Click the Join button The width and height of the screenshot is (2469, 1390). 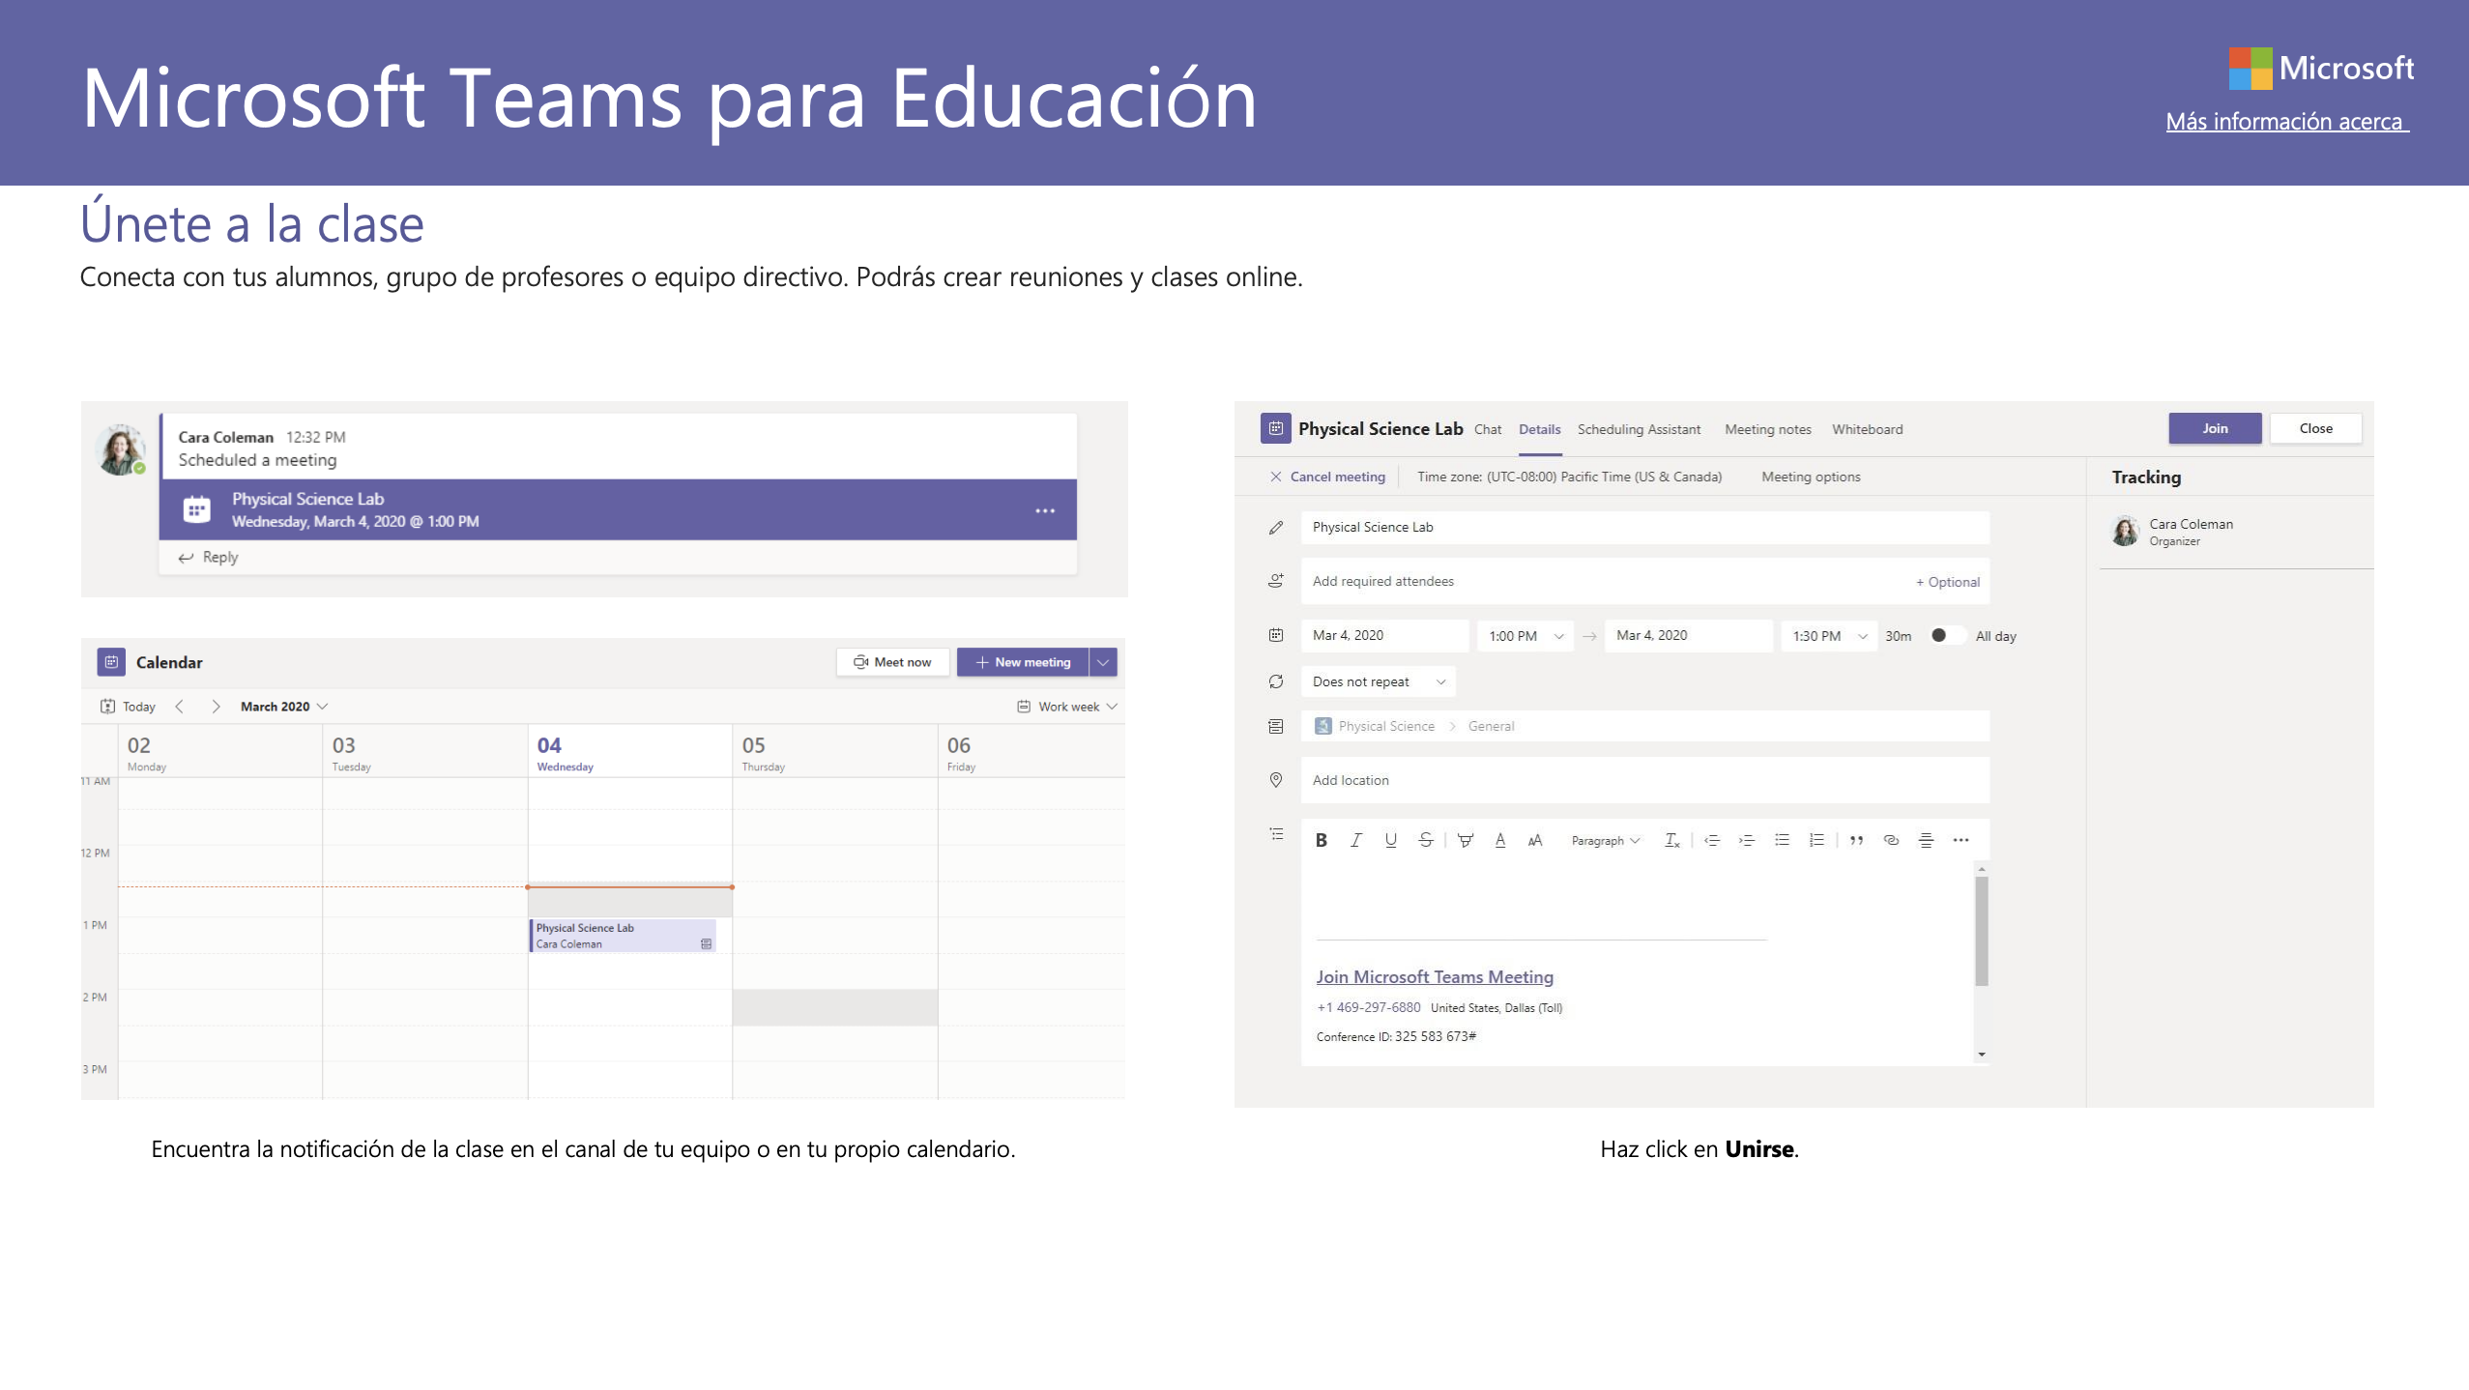(x=2215, y=428)
